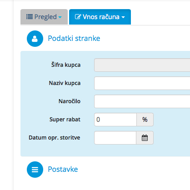Click the percent addon next to Super rabat

145,120
